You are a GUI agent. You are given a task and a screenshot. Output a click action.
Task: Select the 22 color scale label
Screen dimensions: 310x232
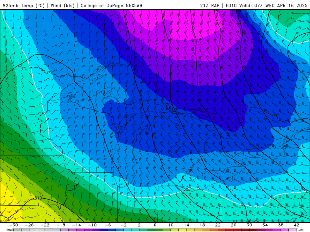click(218, 225)
